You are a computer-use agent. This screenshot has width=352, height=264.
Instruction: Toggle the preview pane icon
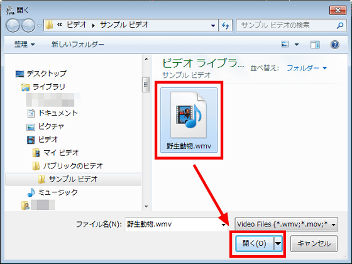pyautogui.click(x=315, y=45)
